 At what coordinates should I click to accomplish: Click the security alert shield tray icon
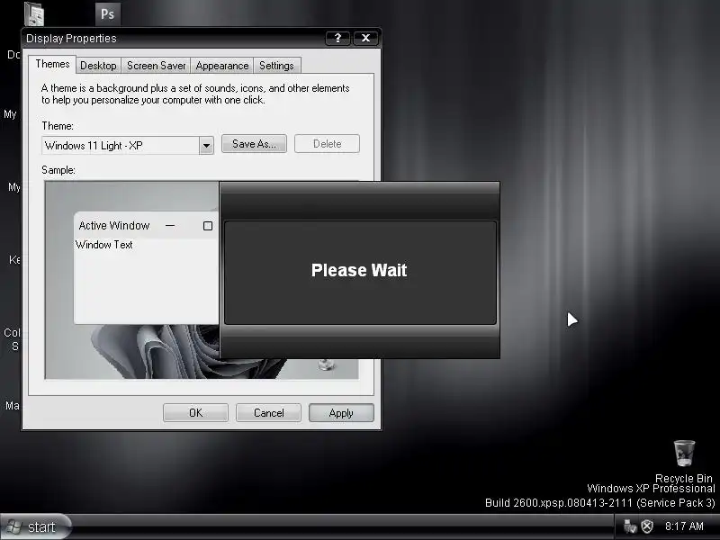(647, 526)
